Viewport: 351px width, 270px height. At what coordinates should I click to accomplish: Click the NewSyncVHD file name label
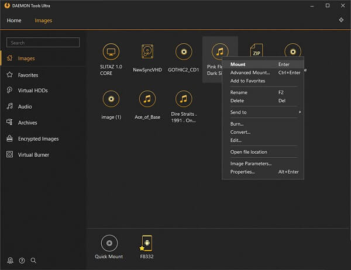[147, 70]
